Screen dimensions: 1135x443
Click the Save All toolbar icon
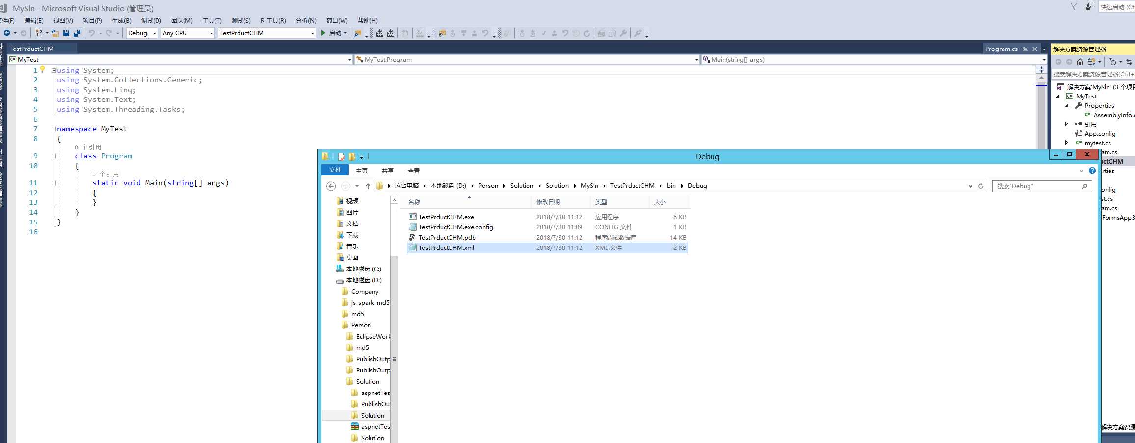click(77, 33)
